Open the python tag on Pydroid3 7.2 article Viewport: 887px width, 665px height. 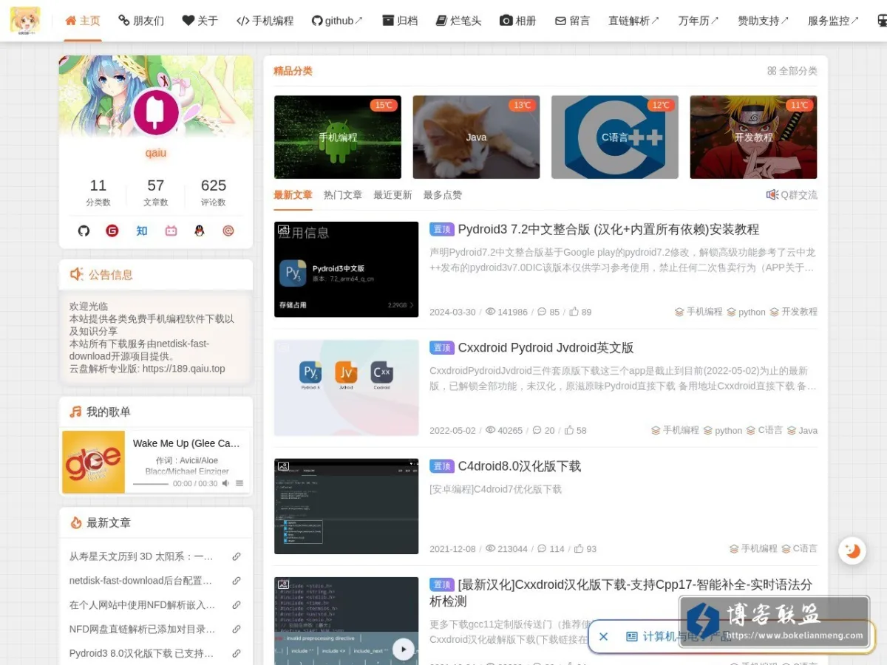point(747,312)
